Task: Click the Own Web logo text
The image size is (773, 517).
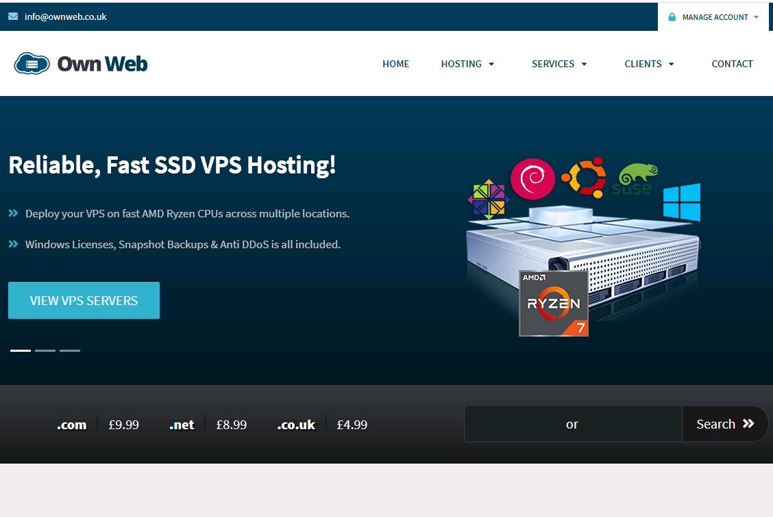Action: (103, 64)
